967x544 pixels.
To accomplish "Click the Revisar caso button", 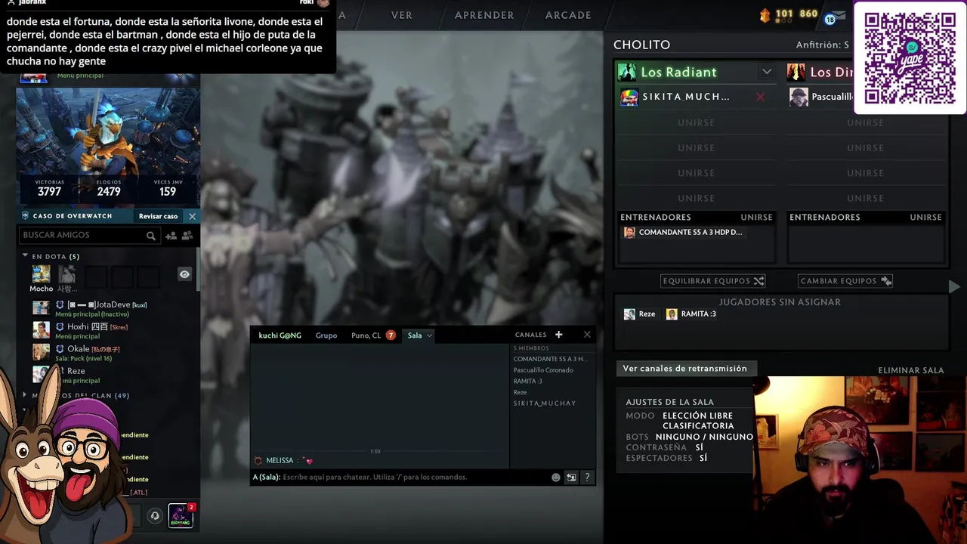I will tap(158, 216).
